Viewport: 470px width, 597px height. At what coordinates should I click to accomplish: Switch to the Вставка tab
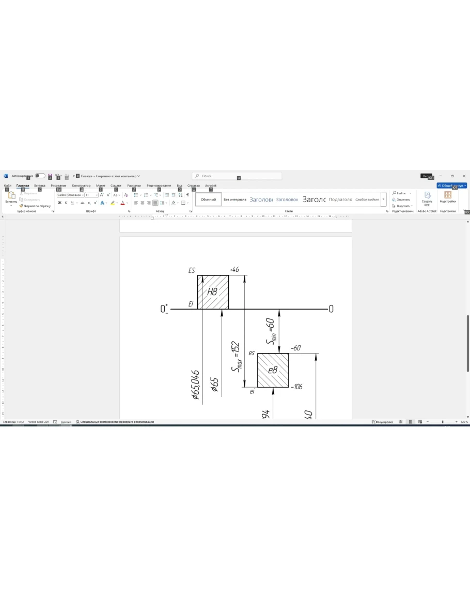(40, 186)
